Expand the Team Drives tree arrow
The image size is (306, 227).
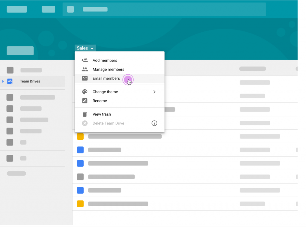pyautogui.click(x=3, y=81)
